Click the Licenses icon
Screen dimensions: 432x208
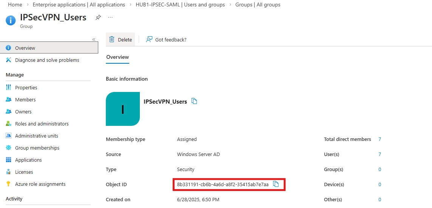9,172
